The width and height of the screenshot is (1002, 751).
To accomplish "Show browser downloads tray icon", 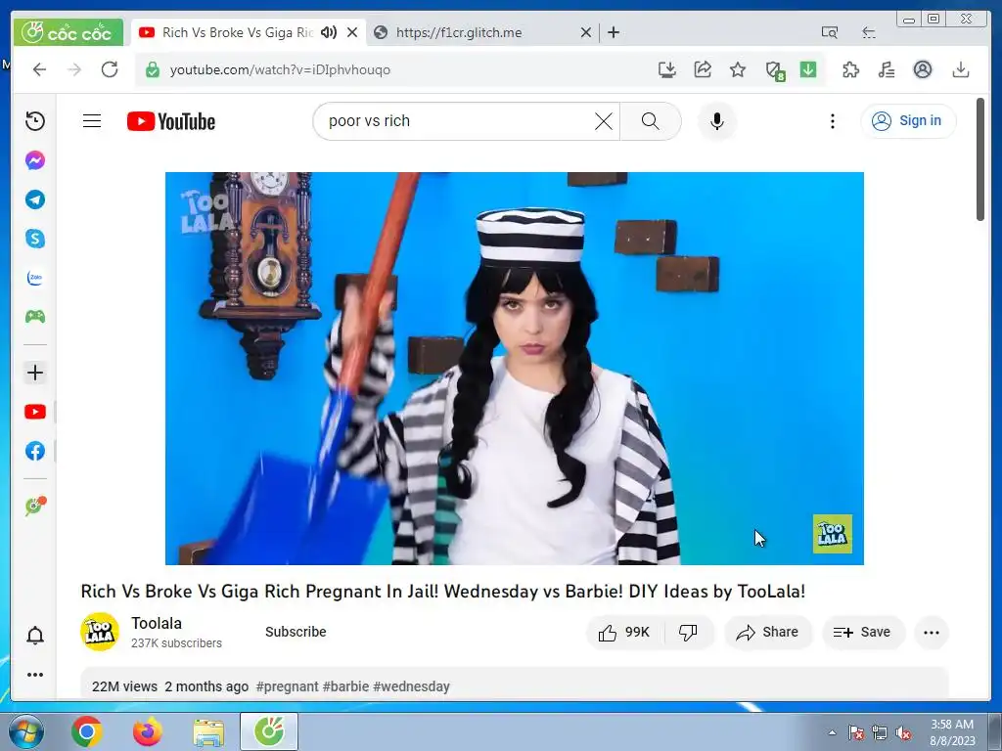I will pyautogui.click(x=961, y=69).
